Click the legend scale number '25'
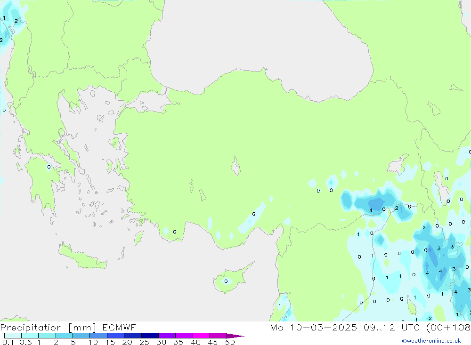471x345 pixels. [144, 342]
